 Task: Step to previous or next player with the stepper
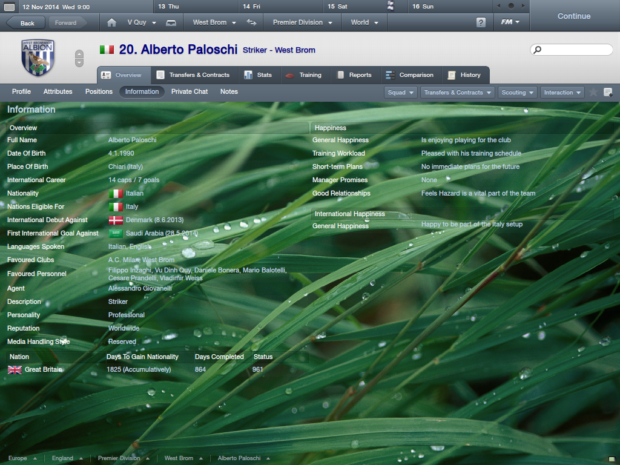(79, 59)
